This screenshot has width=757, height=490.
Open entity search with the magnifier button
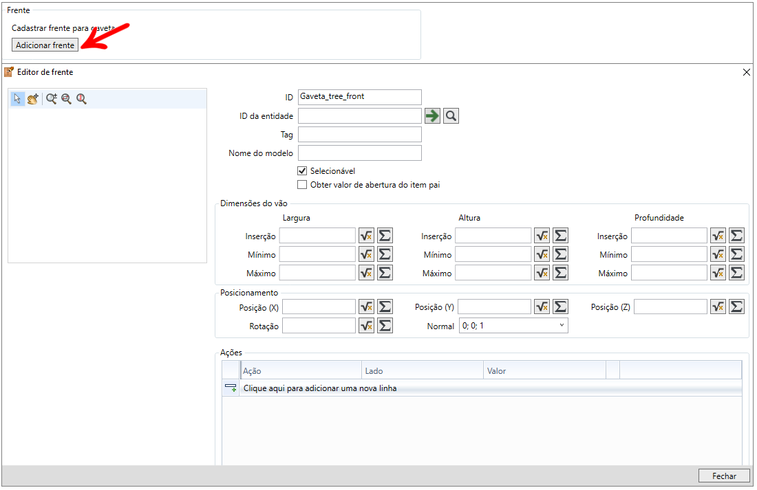(451, 115)
